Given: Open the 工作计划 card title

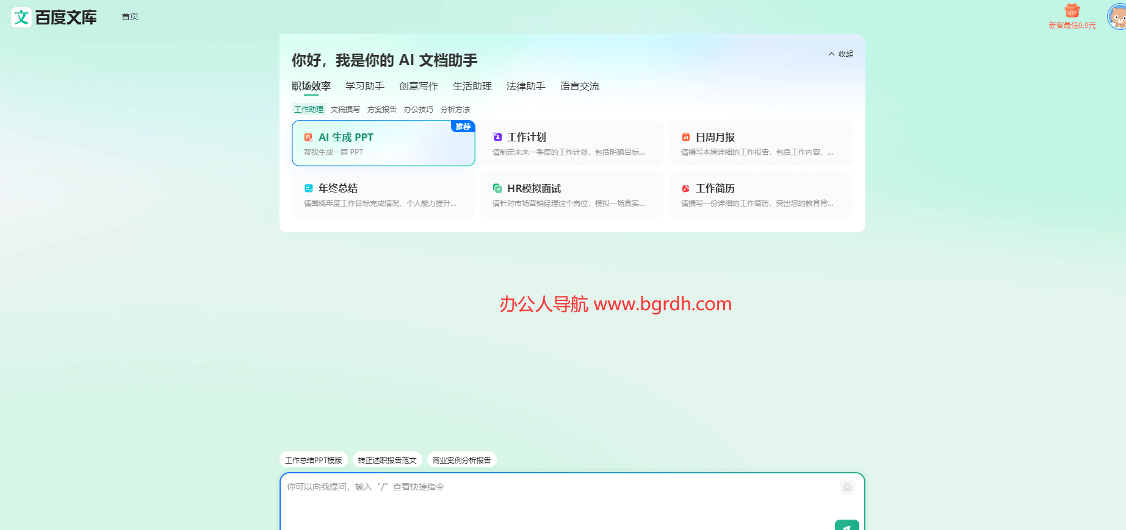Looking at the screenshot, I should pyautogui.click(x=527, y=138).
